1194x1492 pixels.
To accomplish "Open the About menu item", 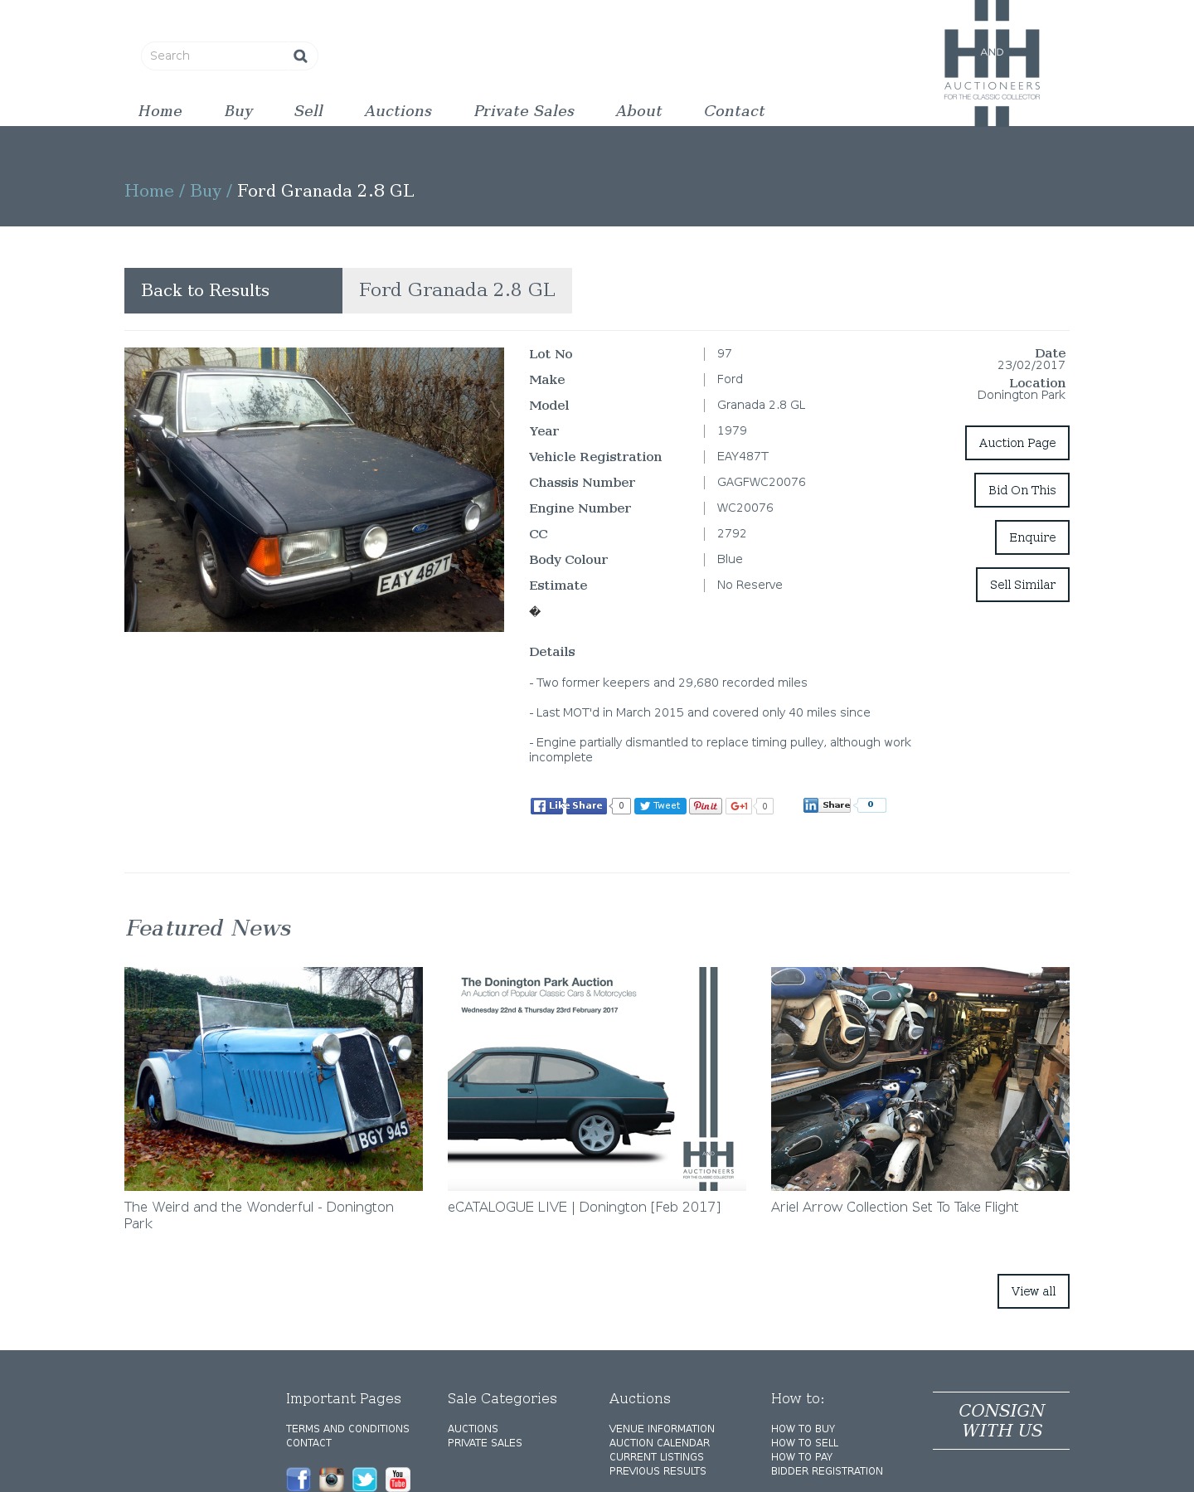I will pyautogui.click(x=638, y=111).
